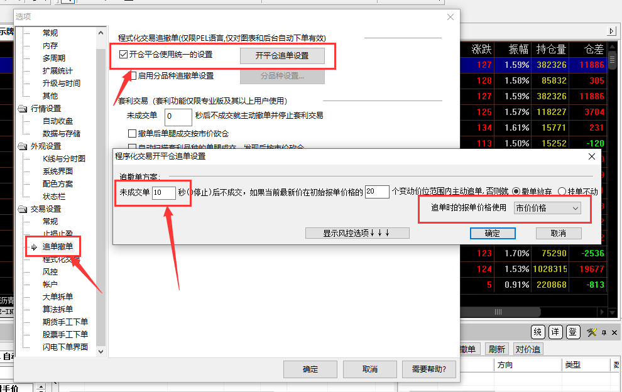Select 追单撤单 under 交易设置
Viewport: 622px width, 392px height.
pos(58,247)
